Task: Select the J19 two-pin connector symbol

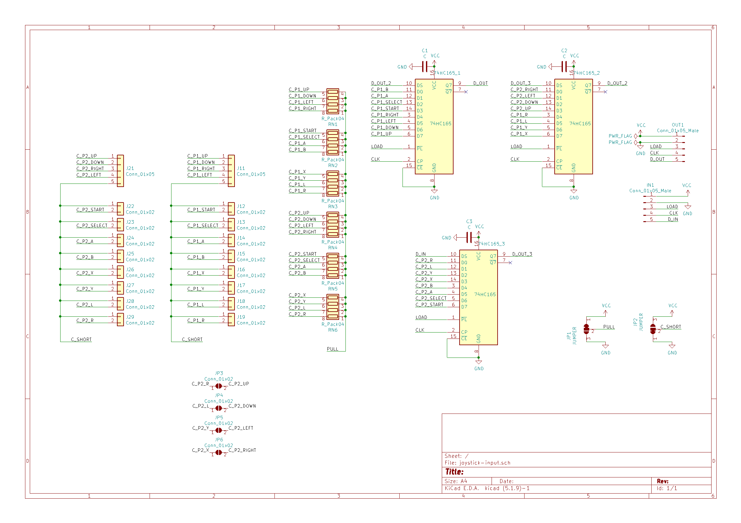Action: click(231, 320)
